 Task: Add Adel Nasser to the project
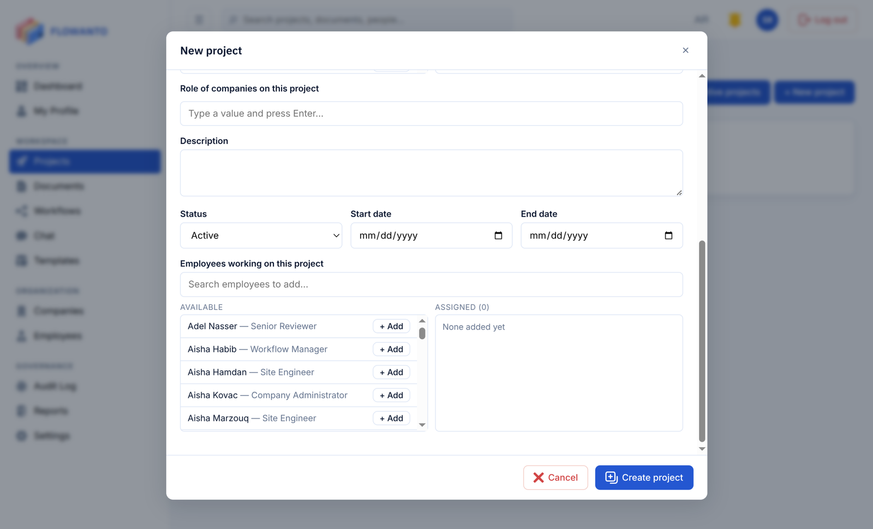tap(391, 326)
